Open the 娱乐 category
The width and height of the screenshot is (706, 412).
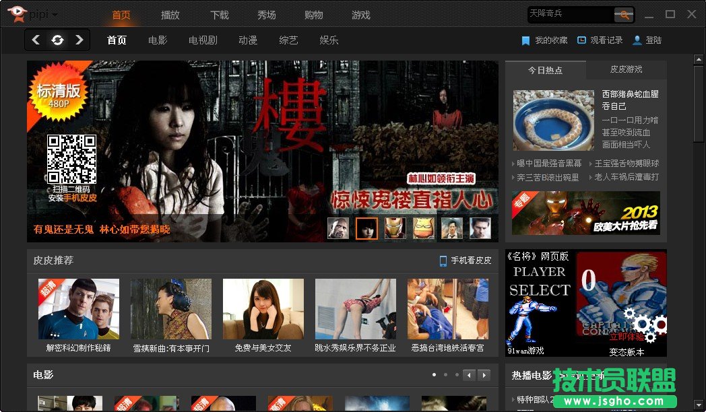coord(329,40)
